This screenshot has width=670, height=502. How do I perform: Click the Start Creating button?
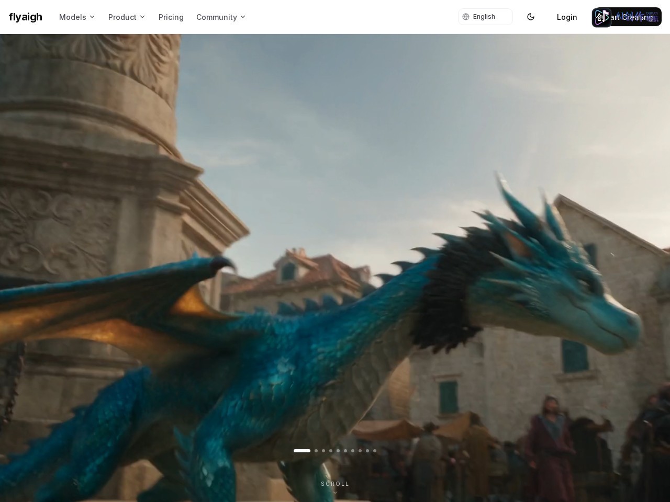coord(627,17)
